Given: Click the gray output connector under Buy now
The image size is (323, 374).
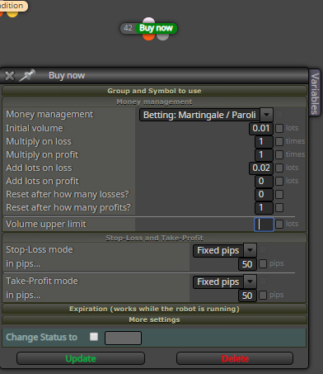Looking at the screenshot, I should (162, 37).
